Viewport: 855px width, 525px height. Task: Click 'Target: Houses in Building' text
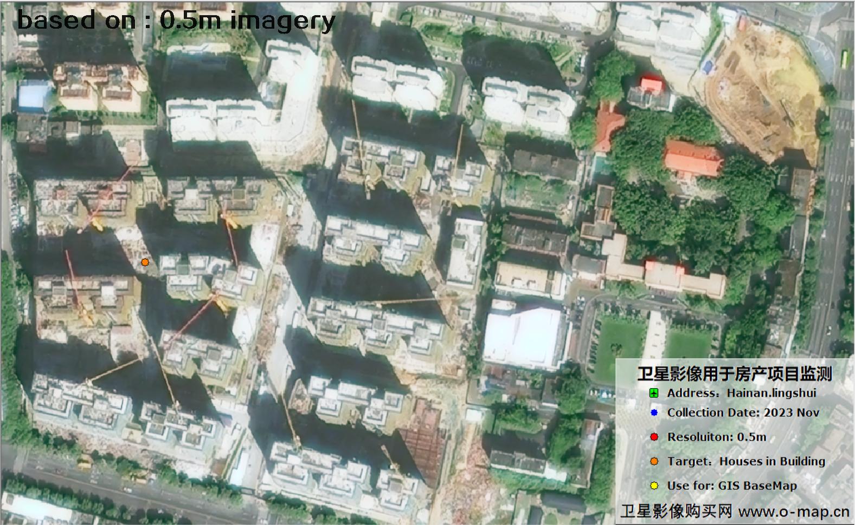pyautogui.click(x=746, y=462)
